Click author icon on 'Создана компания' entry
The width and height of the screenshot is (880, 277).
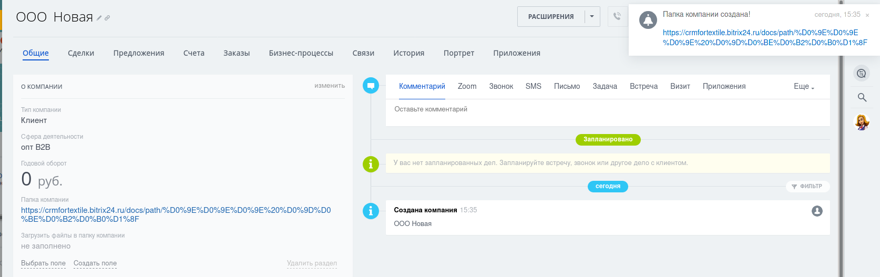click(x=817, y=211)
